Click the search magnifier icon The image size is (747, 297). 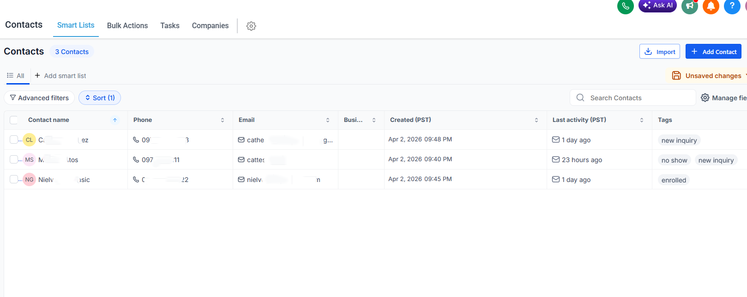(x=580, y=98)
